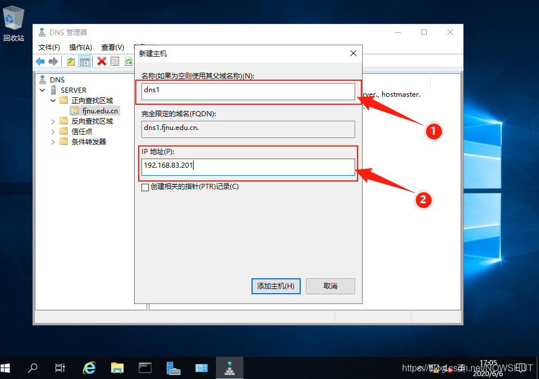
Task: Click the red X delete toolbar icon
Action: coord(101,61)
